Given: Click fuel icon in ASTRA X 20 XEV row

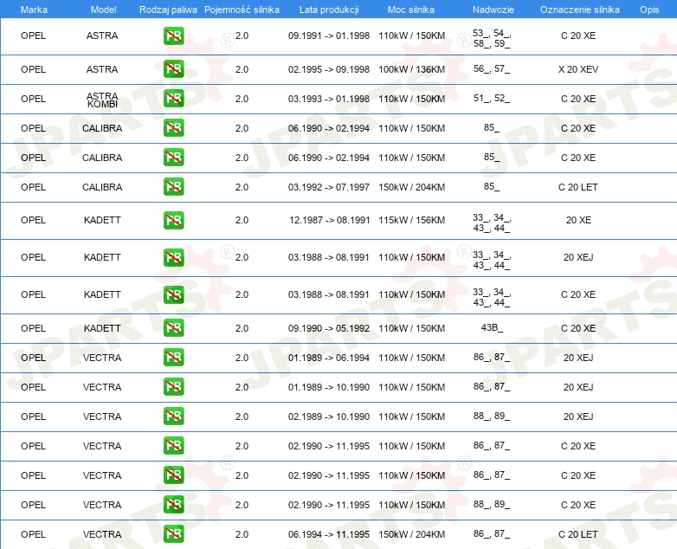Looking at the screenshot, I should pos(173,69).
